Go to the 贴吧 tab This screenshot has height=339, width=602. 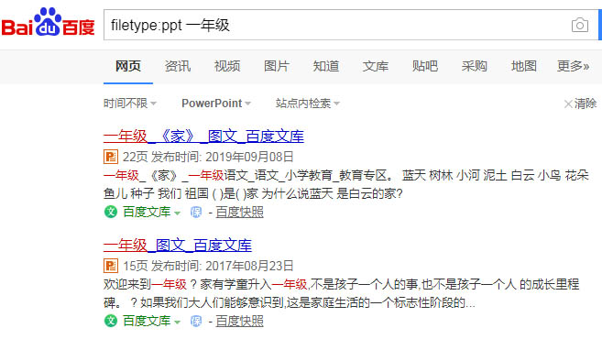pyautogui.click(x=425, y=66)
